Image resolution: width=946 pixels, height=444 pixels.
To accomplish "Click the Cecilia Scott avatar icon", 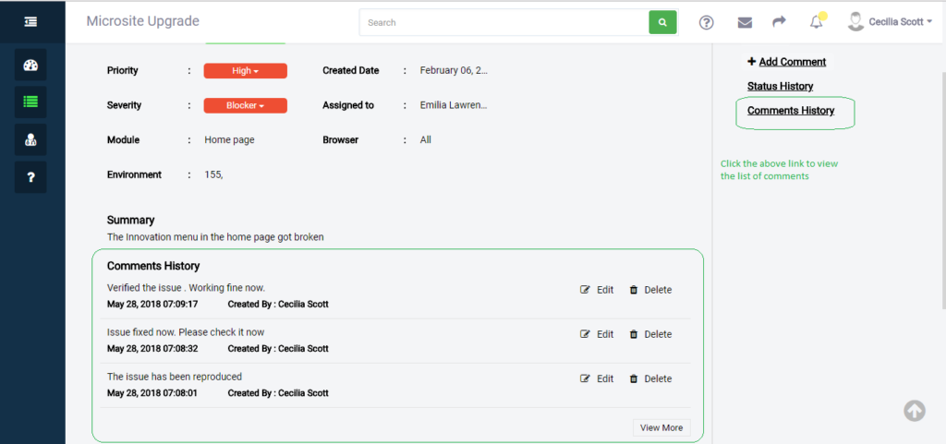I will 855,21.
